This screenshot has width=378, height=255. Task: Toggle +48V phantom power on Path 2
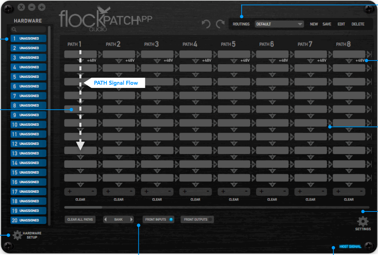coord(130,61)
